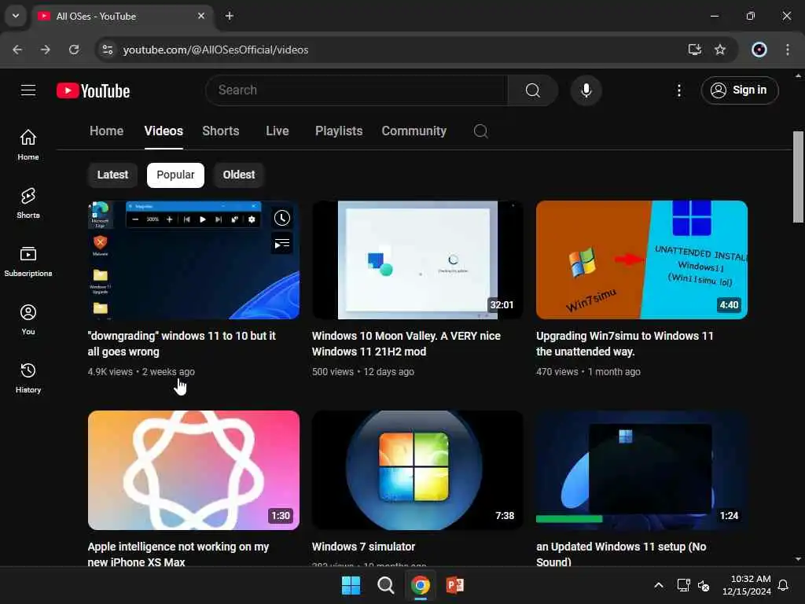Reload the page
The width and height of the screenshot is (805, 604).
(x=74, y=50)
